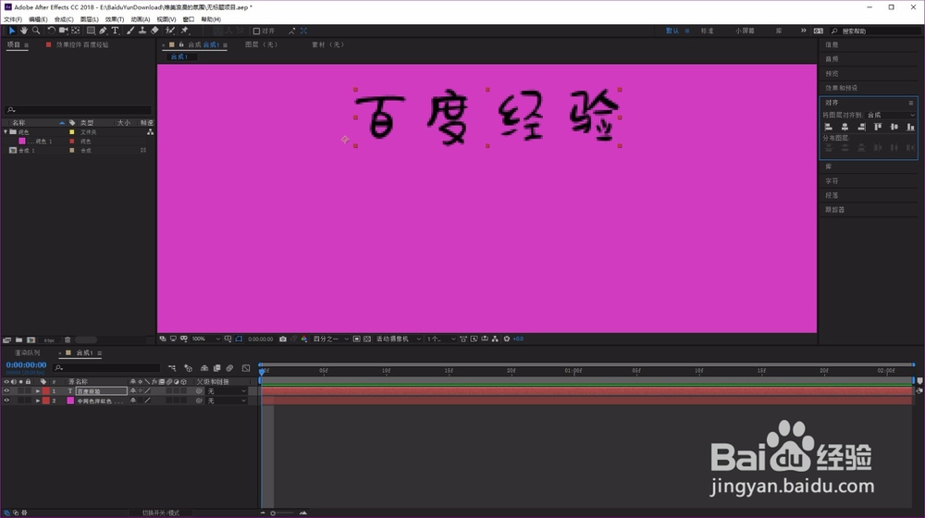Toggle solo box for layer 2
925x518 pixels.
pyautogui.click(x=20, y=401)
